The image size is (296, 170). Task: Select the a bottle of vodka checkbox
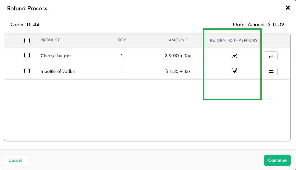coord(27,71)
